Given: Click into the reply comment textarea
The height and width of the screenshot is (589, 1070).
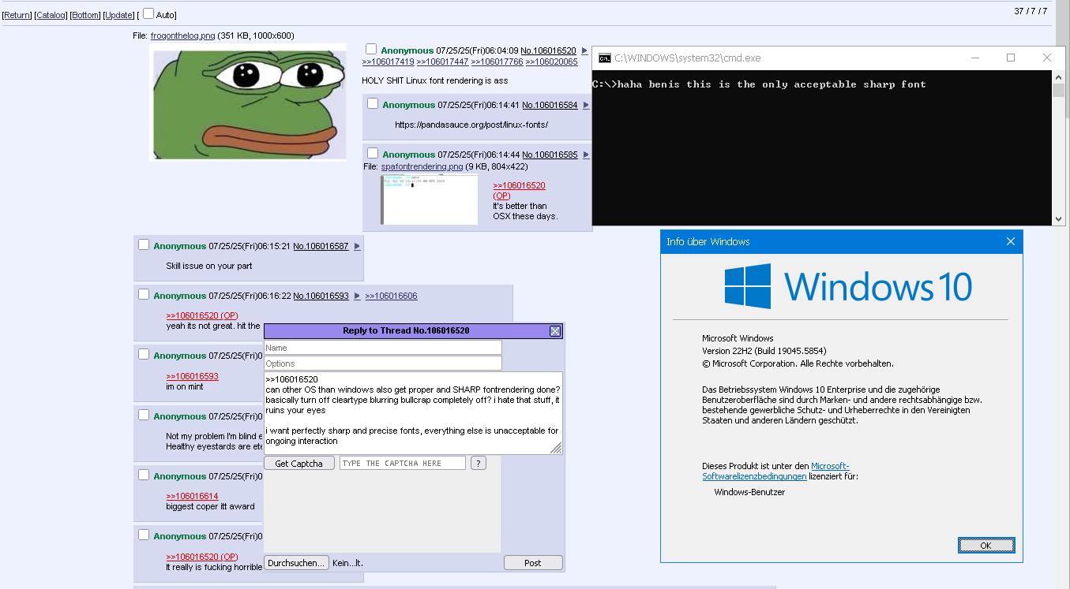Looking at the screenshot, I should click(x=413, y=413).
